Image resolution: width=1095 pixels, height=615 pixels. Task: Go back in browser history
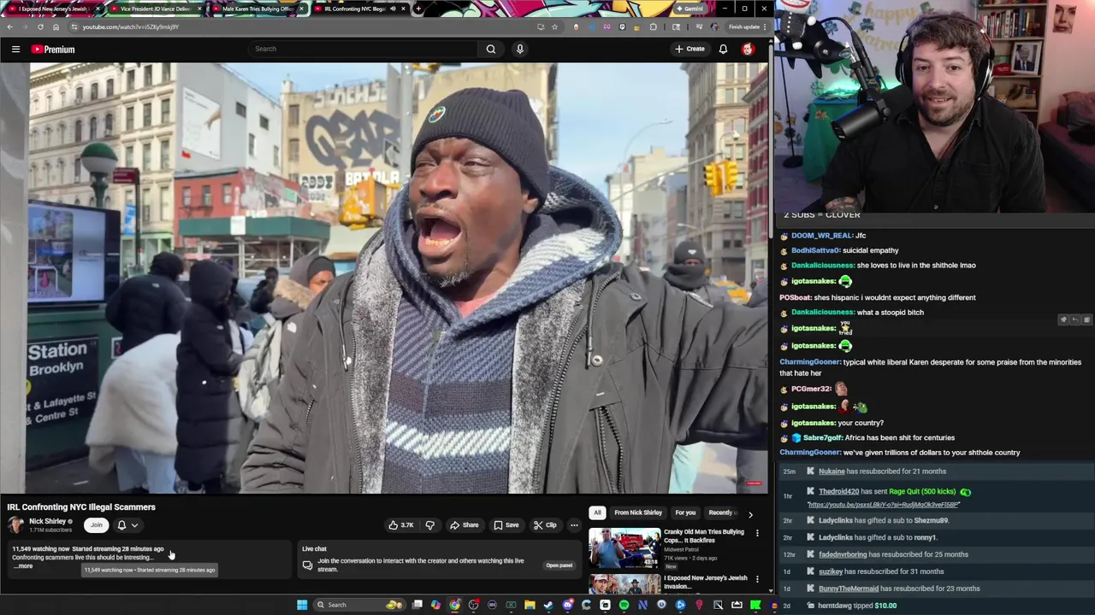point(9,26)
